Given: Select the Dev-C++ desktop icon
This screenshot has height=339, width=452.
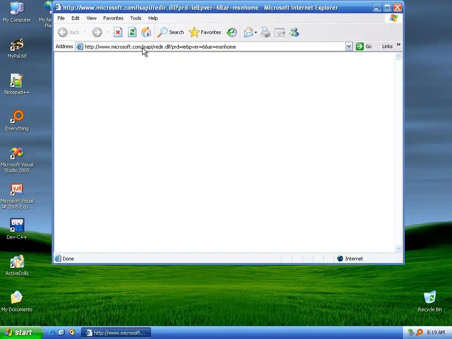Looking at the screenshot, I should point(17,229).
